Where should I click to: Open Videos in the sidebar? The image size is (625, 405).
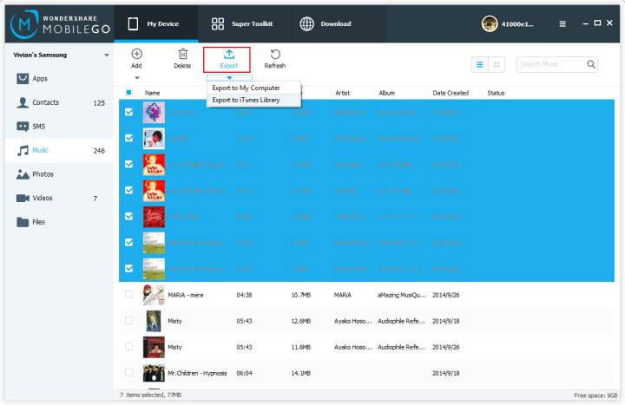coord(60,198)
